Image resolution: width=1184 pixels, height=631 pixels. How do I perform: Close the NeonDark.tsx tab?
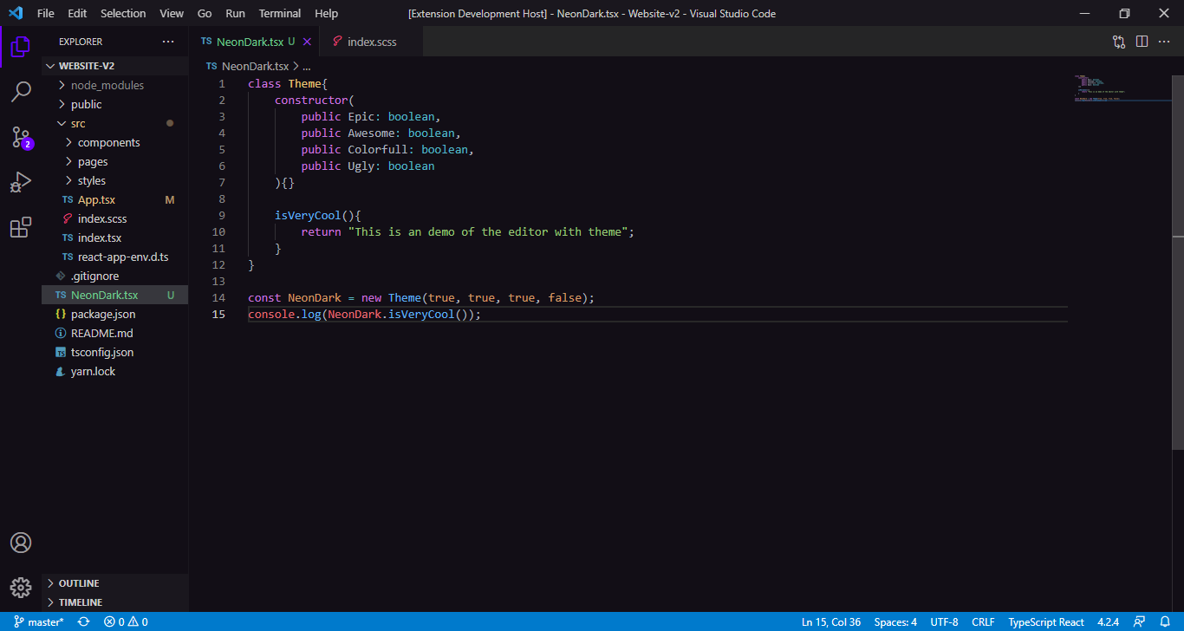point(307,42)
